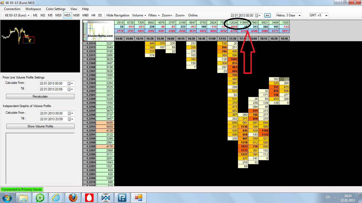This screenshot has width=362, height=203.
Task: Open the Connection menu
Action: [x=12, y=9]
